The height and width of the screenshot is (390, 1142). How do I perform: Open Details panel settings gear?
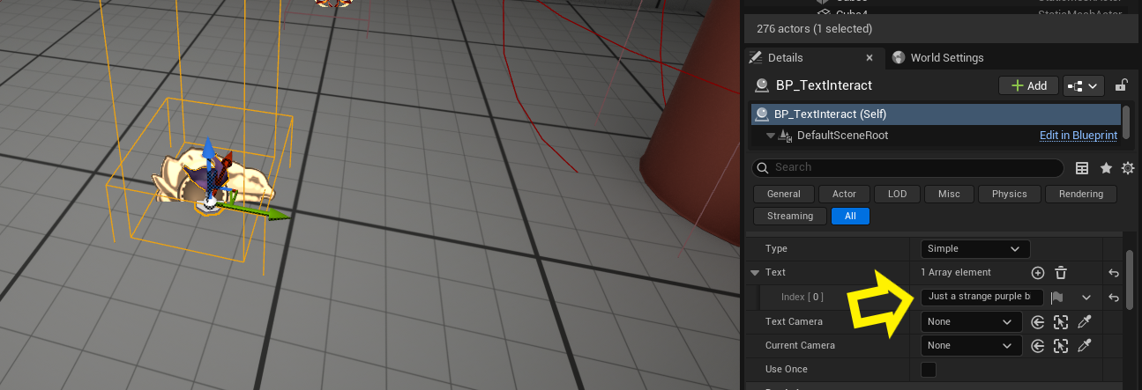coord(1127,168)
